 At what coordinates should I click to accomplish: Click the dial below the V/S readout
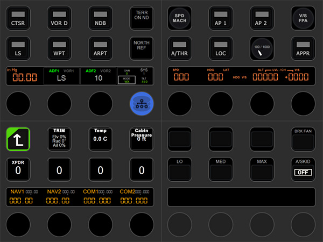[x=303, y=103]
